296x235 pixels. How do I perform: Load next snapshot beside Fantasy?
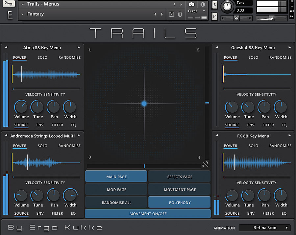(162, 14)
